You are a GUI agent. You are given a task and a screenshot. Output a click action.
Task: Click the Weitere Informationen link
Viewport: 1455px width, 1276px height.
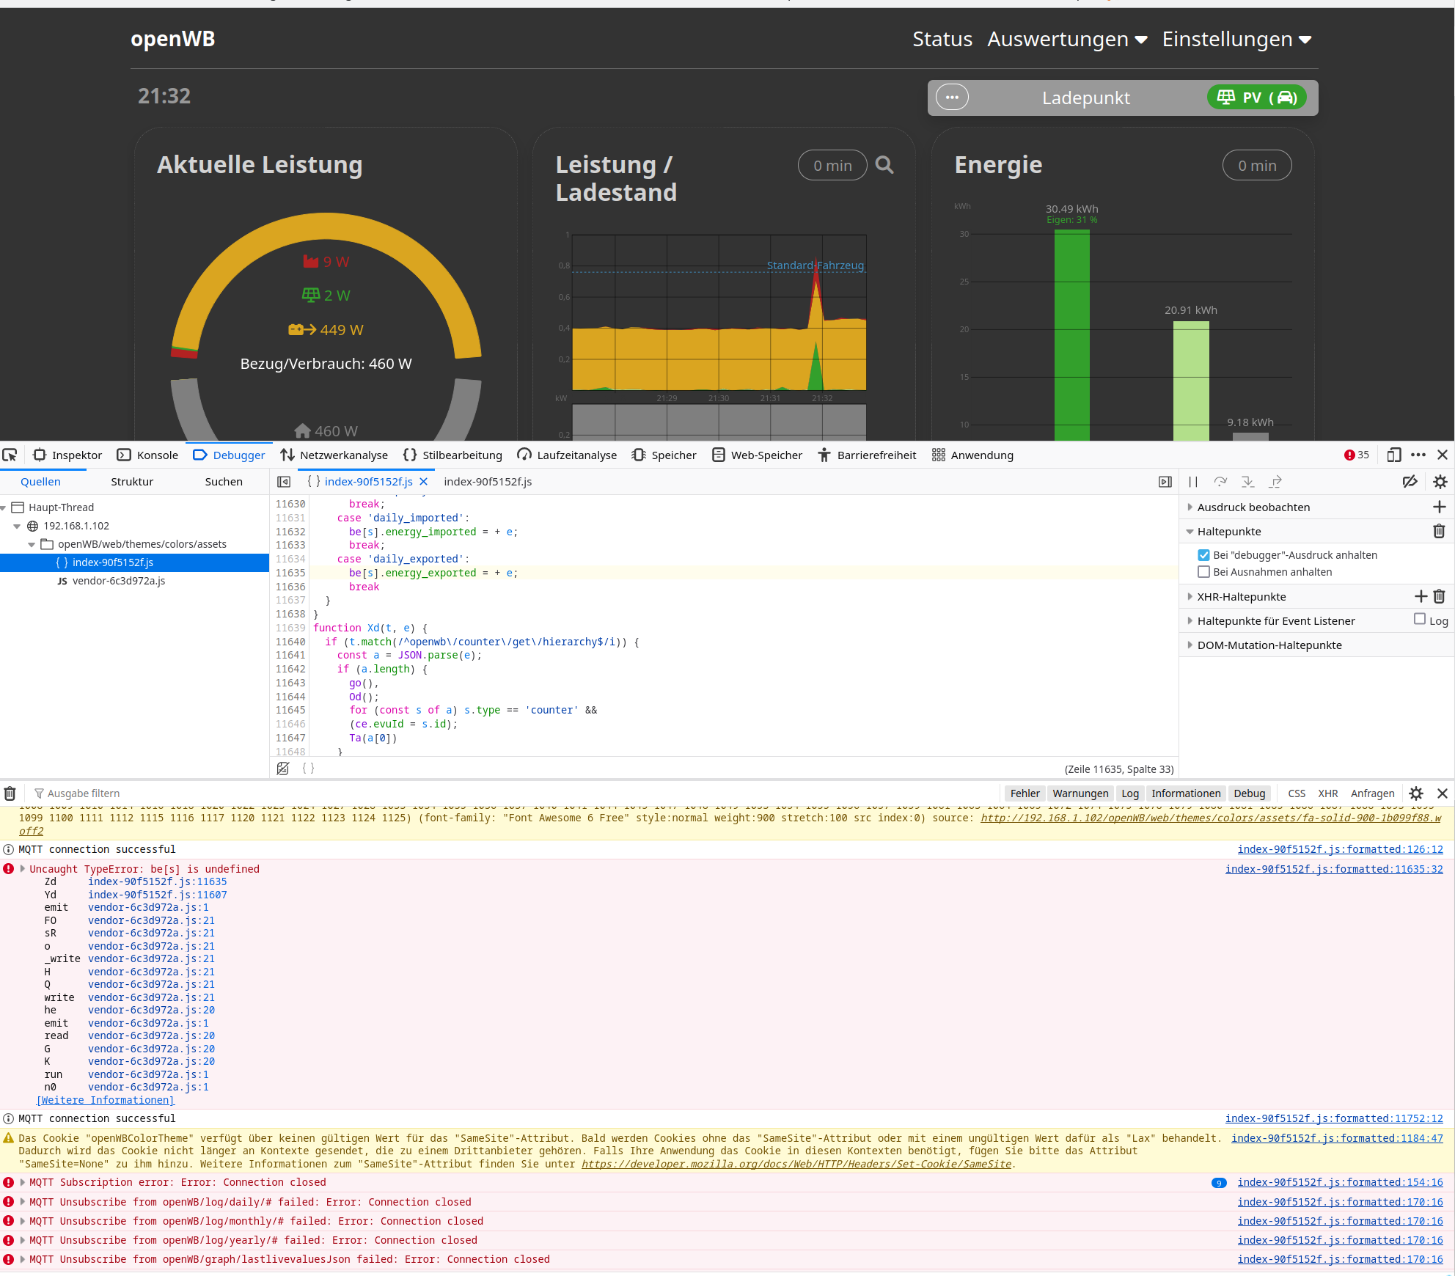[106, 1100]
